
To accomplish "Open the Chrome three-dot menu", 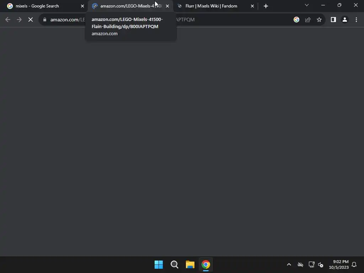I will [x=356, y=20].
